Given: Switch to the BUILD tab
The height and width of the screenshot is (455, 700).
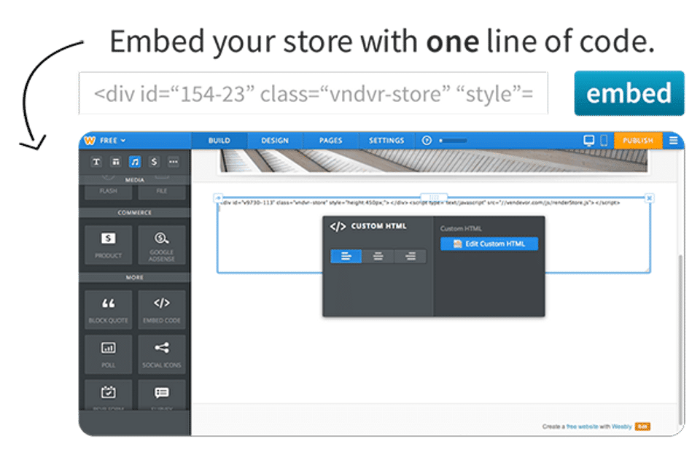Looking at the screenshot, I should click(x=219, y=140).
